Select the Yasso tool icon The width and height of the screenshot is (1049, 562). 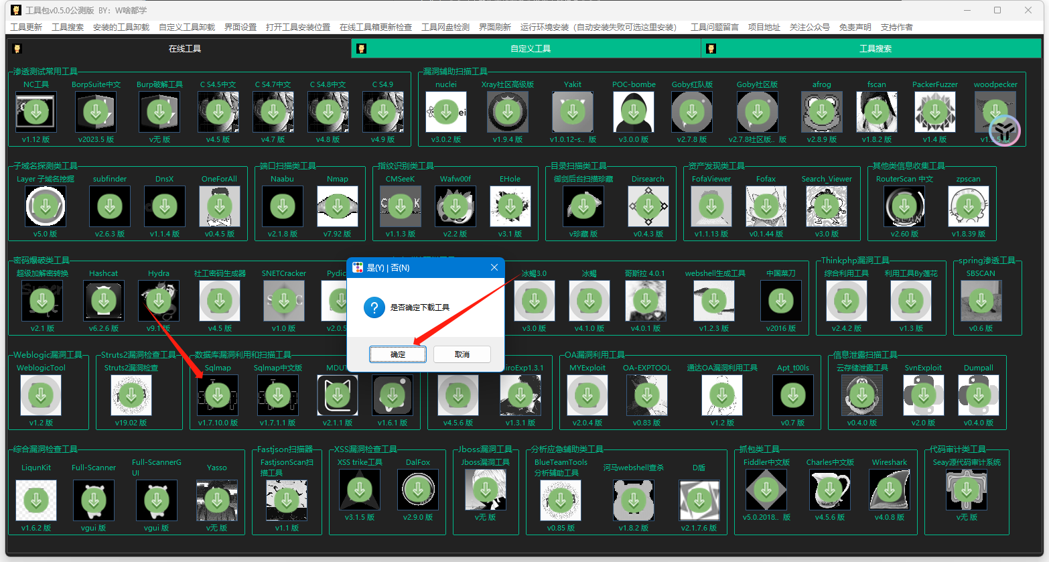(x=217, y=500)
